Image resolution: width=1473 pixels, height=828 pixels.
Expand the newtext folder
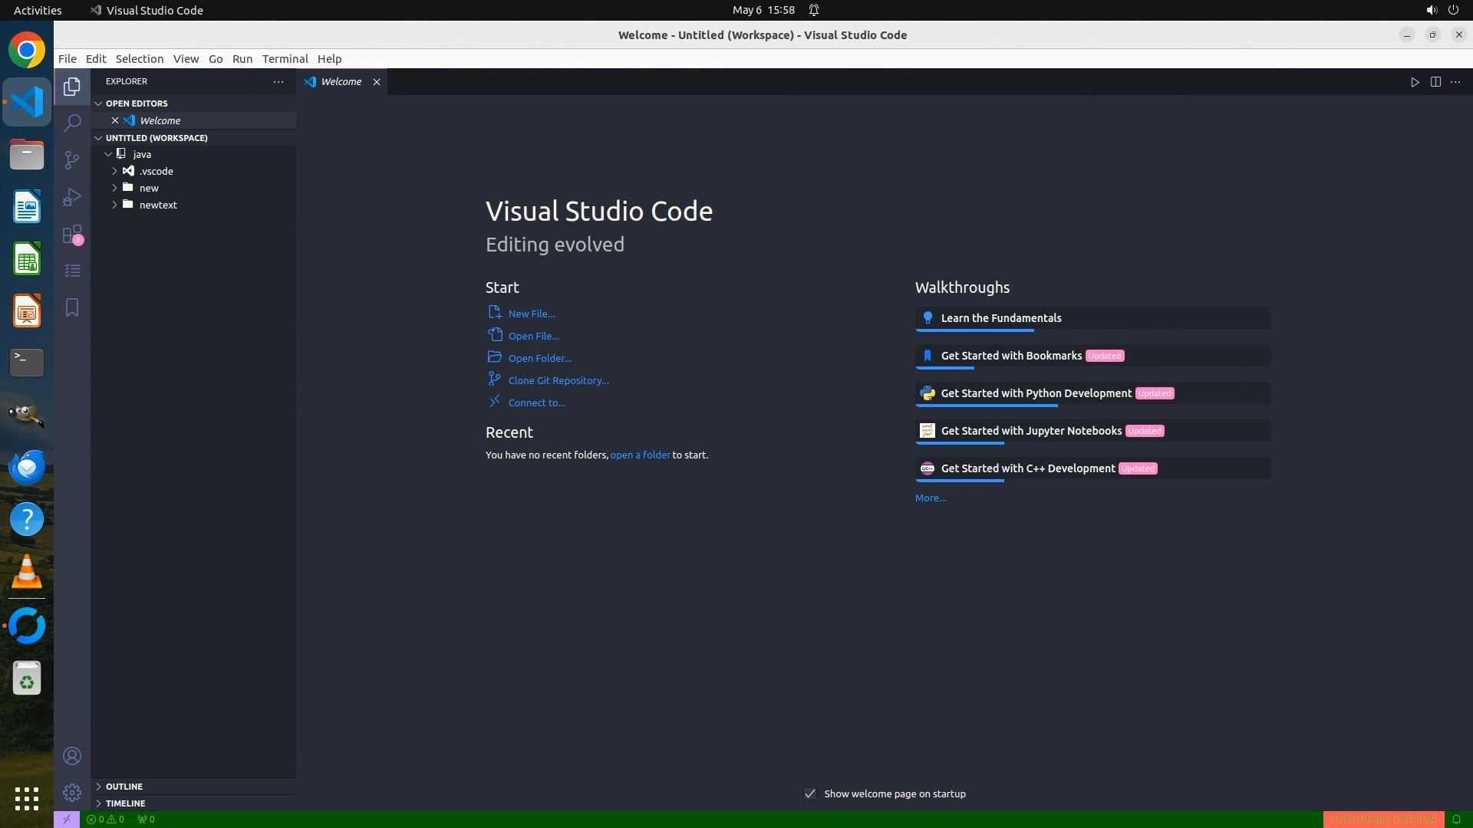tap(158, 205)
